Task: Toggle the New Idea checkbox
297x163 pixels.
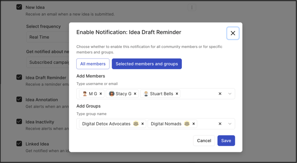Action: tap(19, 7)
